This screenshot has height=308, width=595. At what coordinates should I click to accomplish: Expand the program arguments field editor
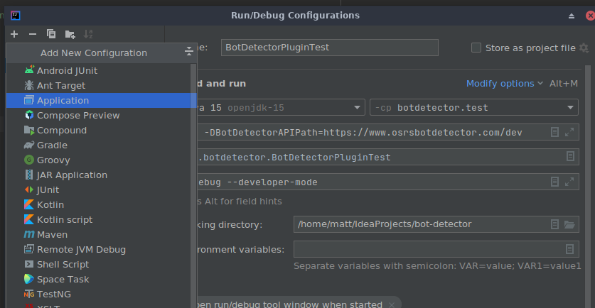click(x=569, y=182)
